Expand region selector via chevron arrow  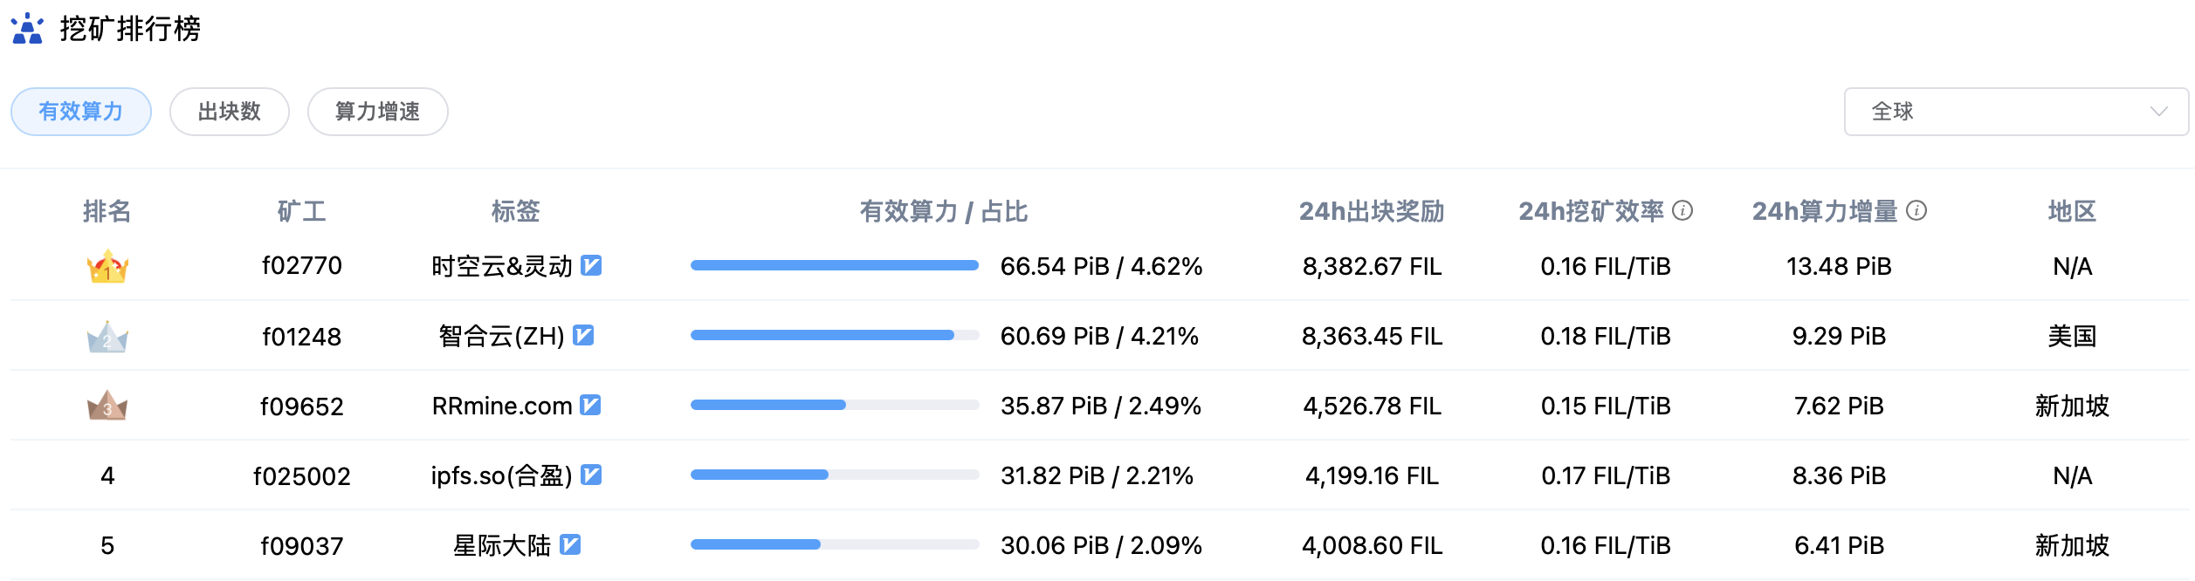2159,112
